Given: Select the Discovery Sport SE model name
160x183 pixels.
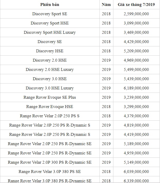Looking at the screenshot, I should pos(49,14).
